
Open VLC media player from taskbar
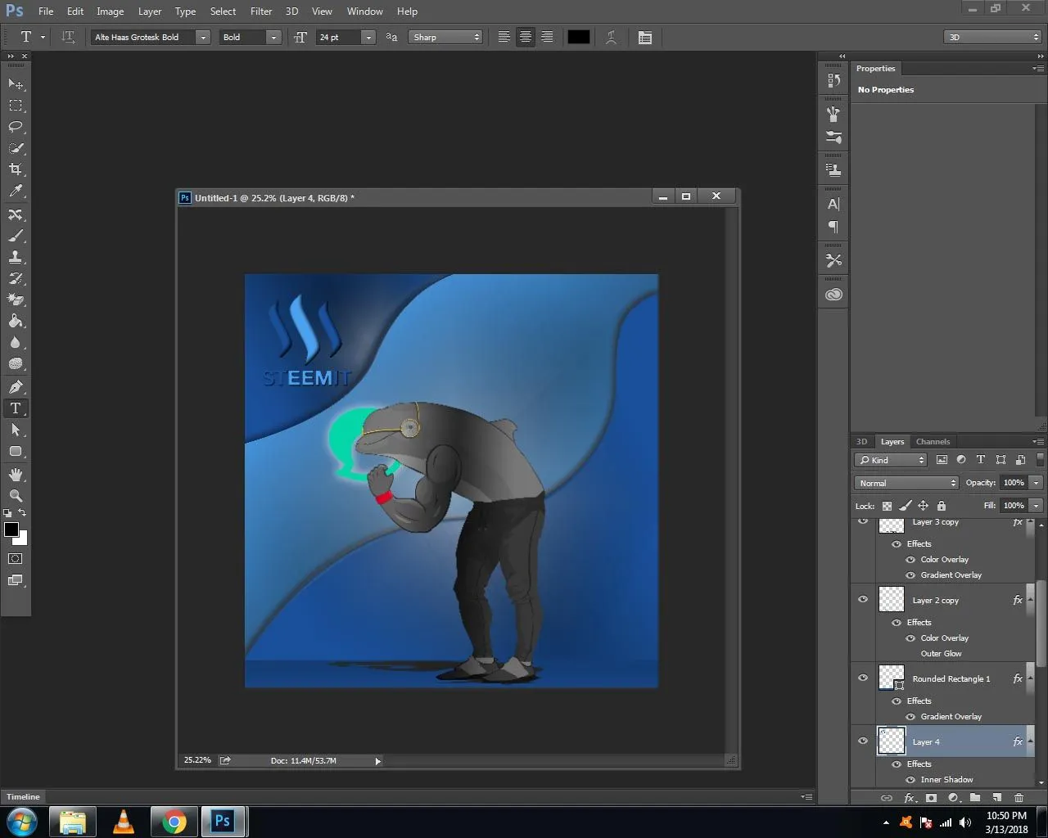[x=124, y=822]
